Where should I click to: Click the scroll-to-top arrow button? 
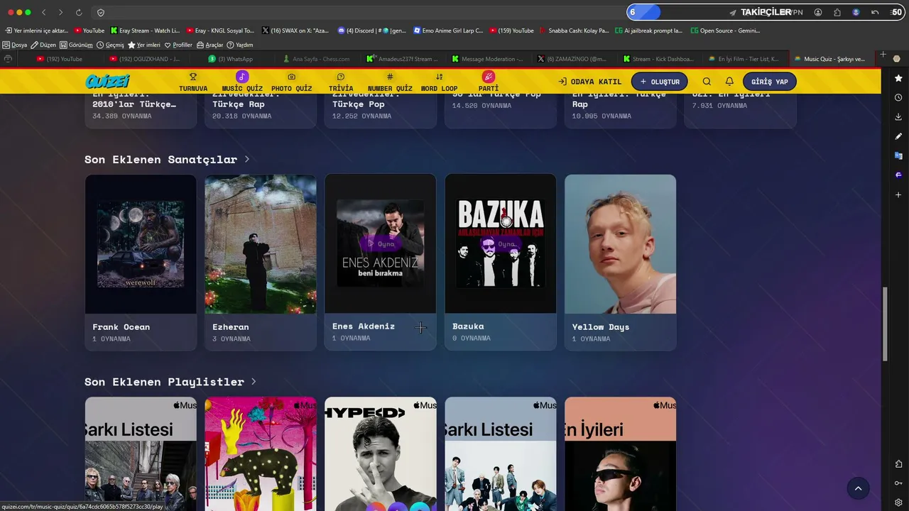[858, 488]
